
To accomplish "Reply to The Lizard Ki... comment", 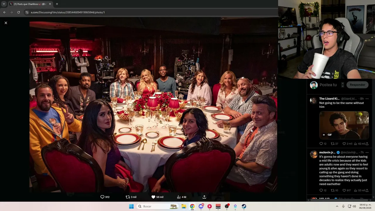I will [323, 144].
